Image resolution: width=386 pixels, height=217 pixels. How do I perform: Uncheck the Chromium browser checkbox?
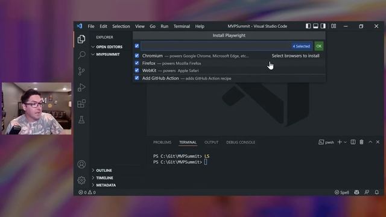click(137, 55)
